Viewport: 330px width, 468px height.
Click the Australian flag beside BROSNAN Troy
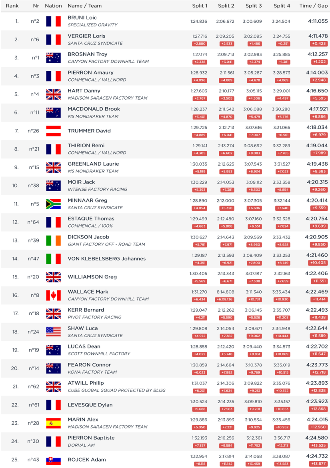click(54, 58)
